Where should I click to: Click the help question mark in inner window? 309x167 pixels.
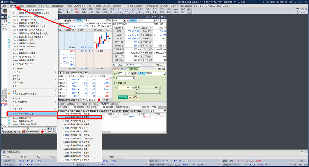click(x=155, y=17)
